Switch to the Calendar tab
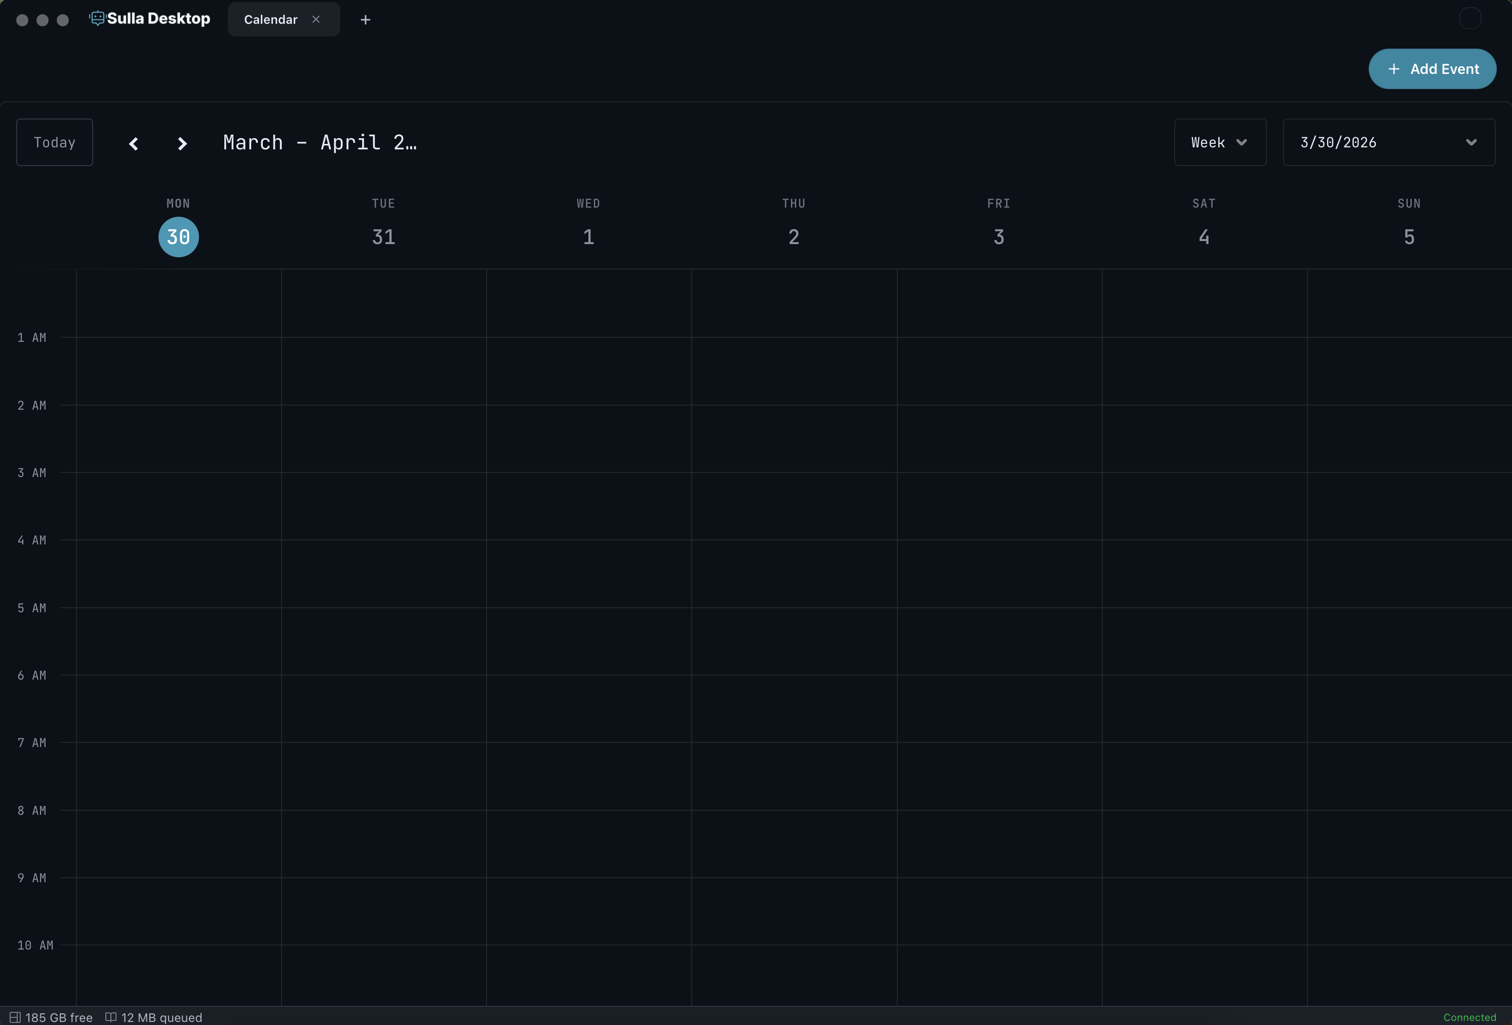 (x=270, y=20)
